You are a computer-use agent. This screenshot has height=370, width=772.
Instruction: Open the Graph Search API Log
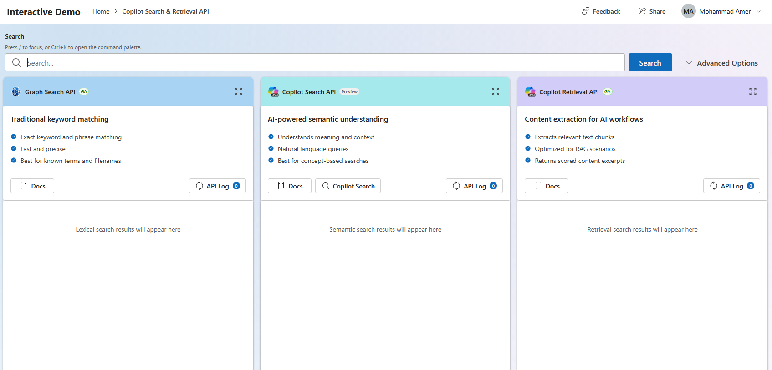[x=217, y=186]
